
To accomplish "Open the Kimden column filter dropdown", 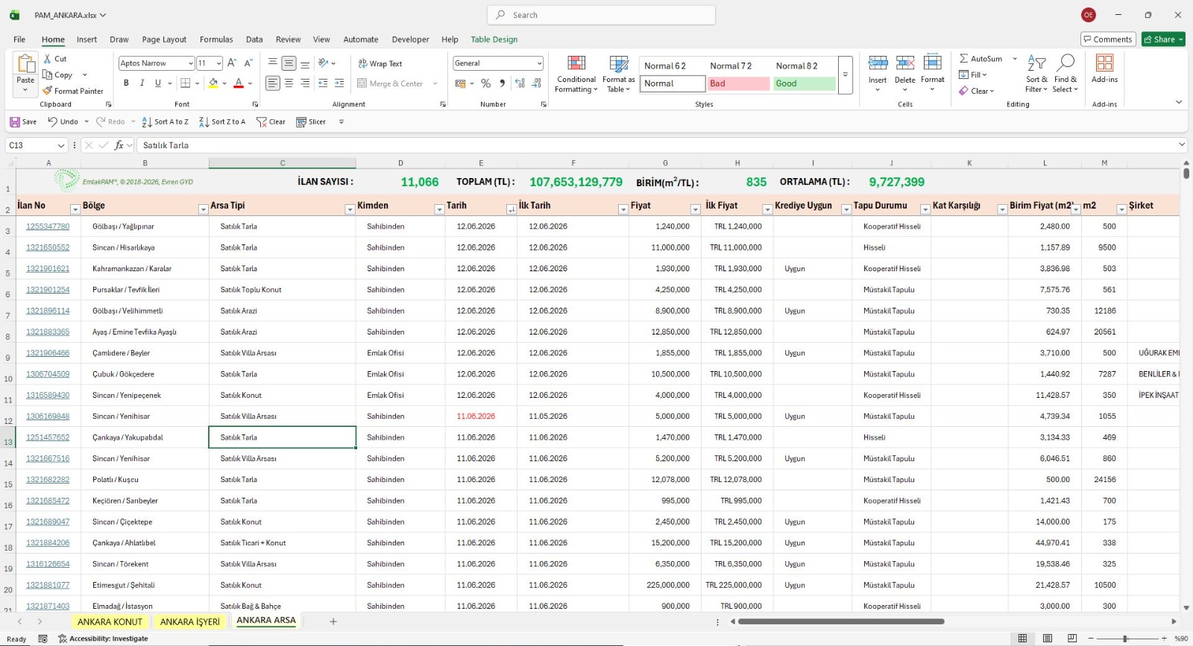I will (439, 209).
